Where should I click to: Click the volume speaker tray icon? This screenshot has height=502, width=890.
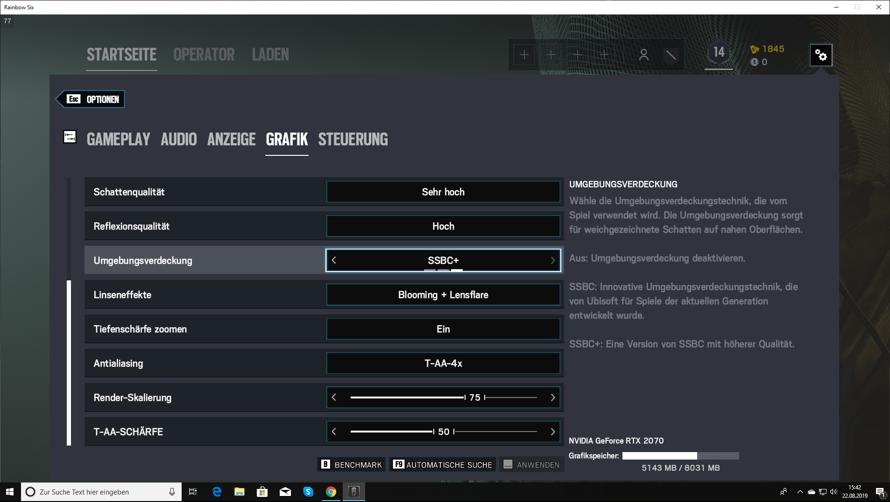click(833, 492)
